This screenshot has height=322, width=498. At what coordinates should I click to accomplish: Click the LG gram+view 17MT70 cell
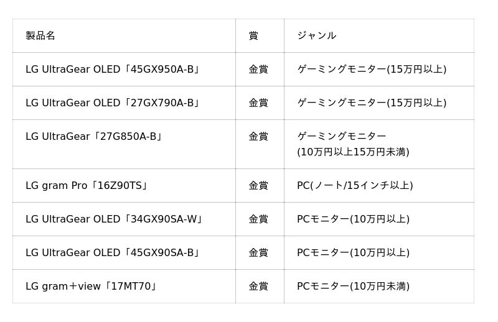pos(92,286)
